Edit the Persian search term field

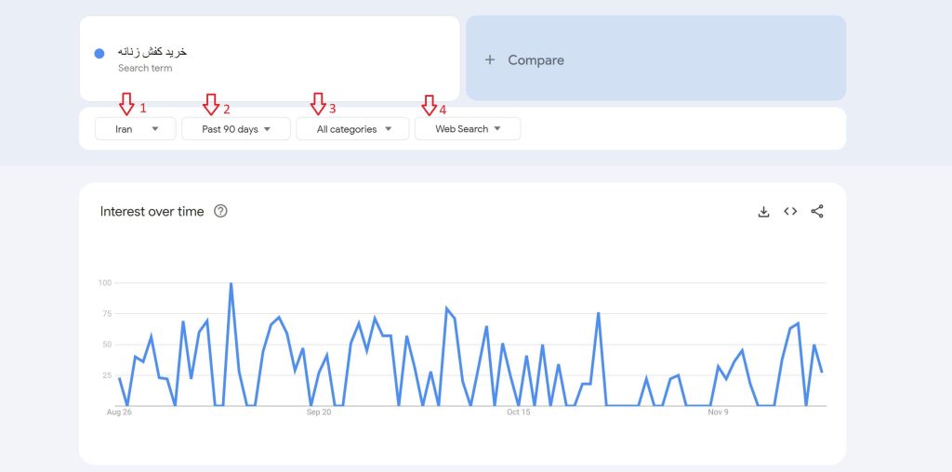click(x=152, y=52)
